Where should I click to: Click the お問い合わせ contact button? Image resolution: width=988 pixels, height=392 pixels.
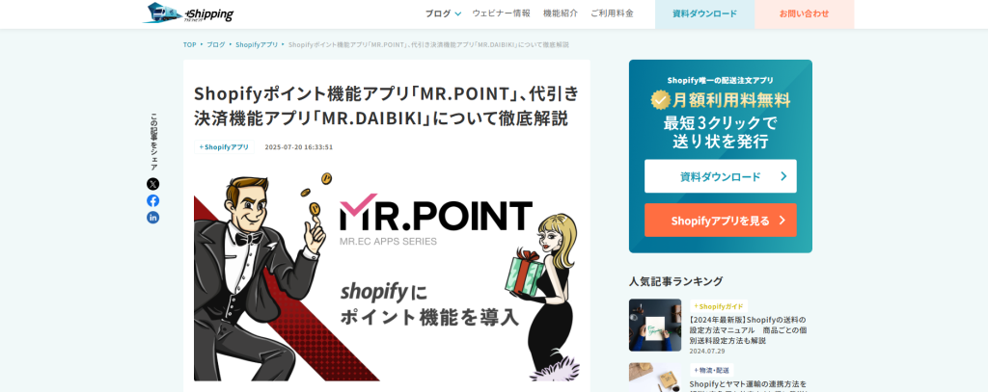pos(804,13)
